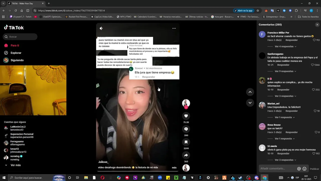Open the browser home page
This screenshot has width=321, height=181.
pos(22,11)
